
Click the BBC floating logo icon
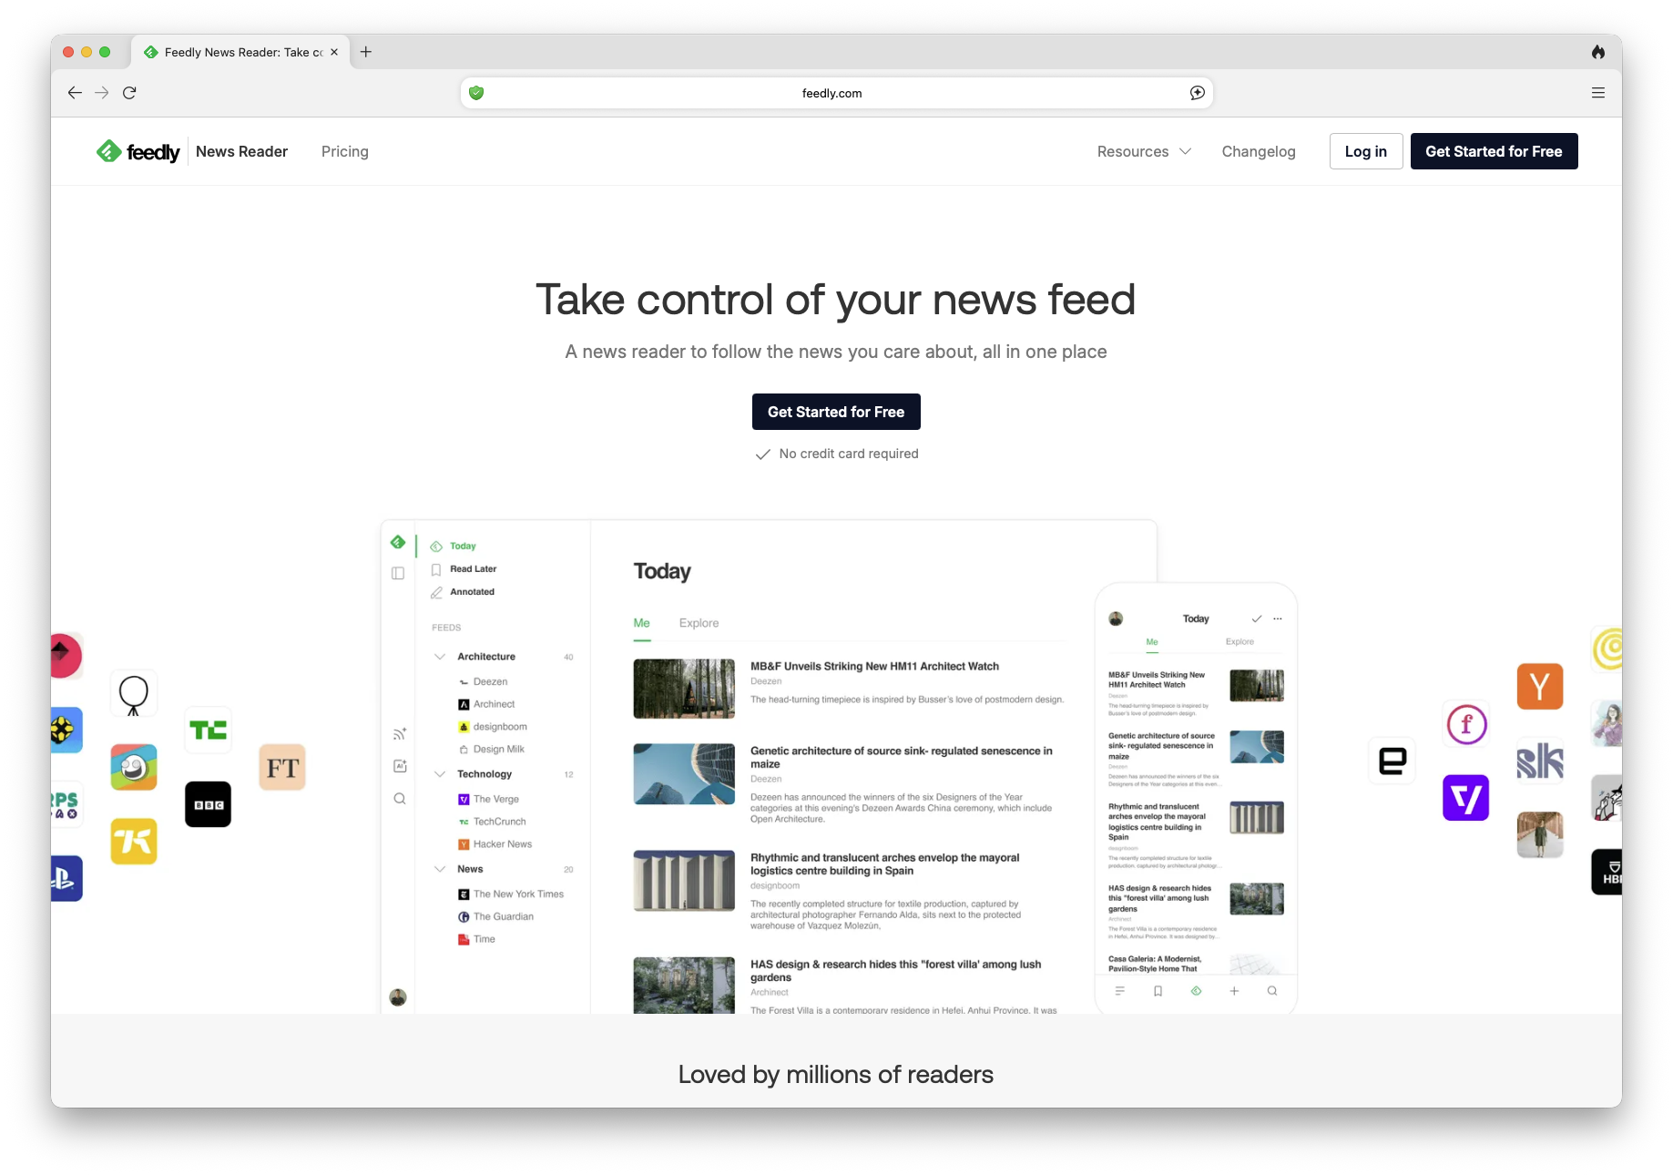208,804
